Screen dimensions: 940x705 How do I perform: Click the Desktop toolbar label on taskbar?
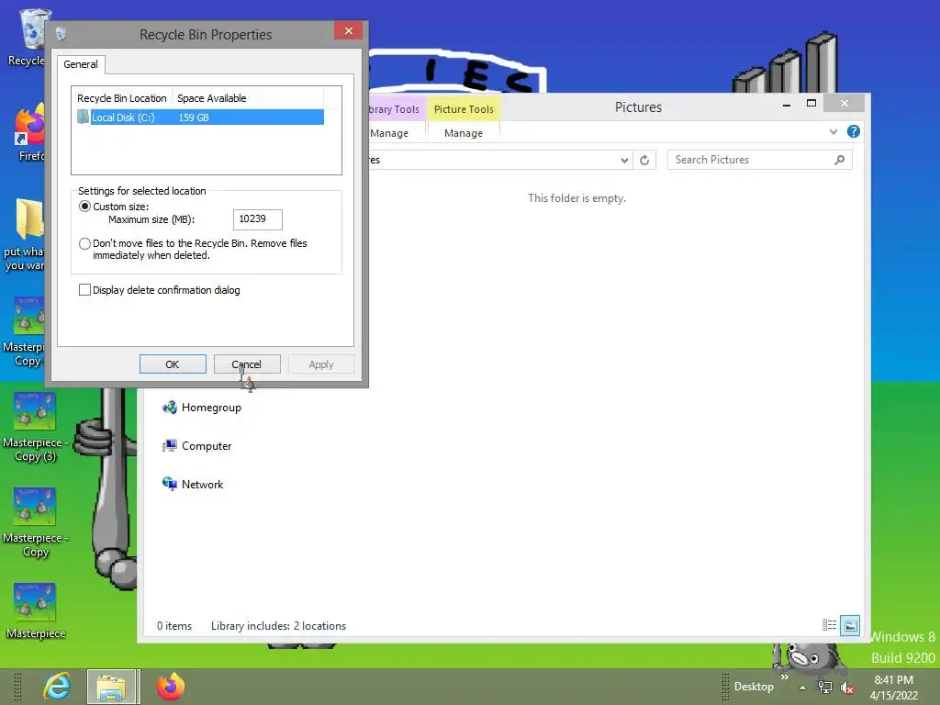754,687
